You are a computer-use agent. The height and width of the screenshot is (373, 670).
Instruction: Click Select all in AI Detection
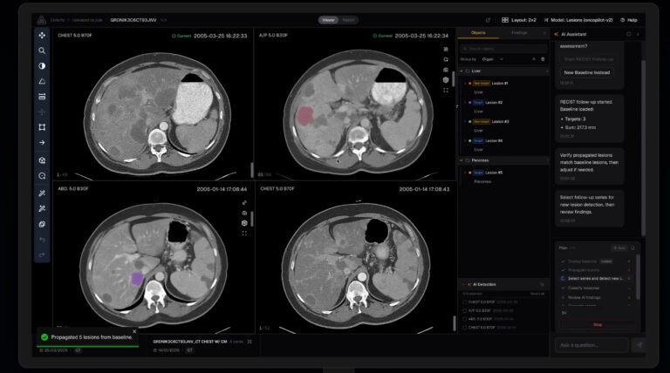click(537, 294)
